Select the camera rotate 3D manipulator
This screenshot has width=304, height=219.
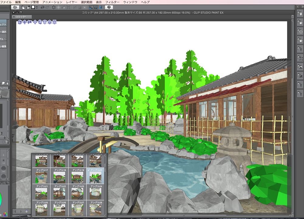coord(20,22)
